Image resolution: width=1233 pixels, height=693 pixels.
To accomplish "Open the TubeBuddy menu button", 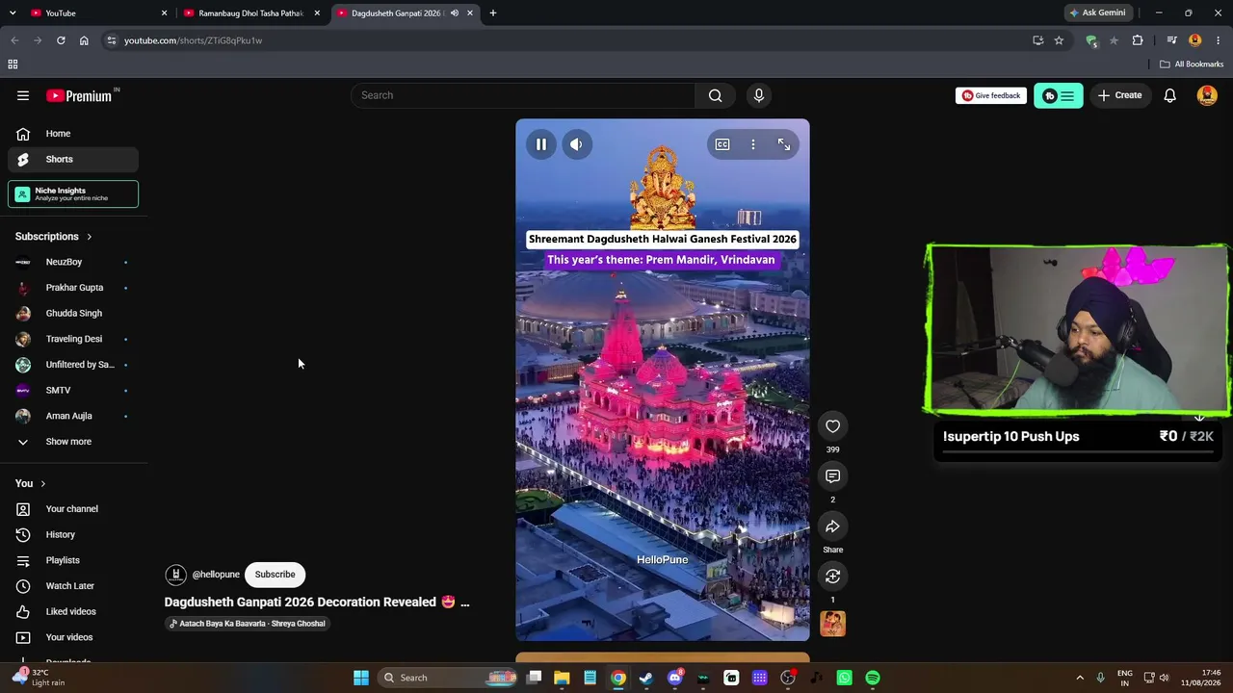I will [1059, 95].
